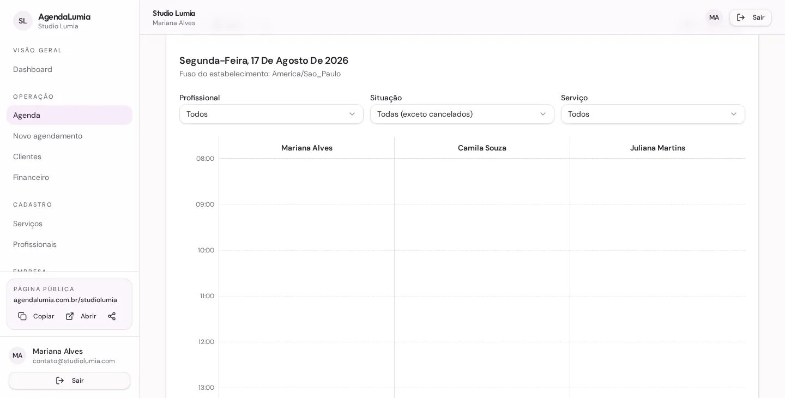This screenshot has width=785, height=398.
Task: Click the AgendaLumia brand name
Action: pyautogui.click(x=64, y=17)
